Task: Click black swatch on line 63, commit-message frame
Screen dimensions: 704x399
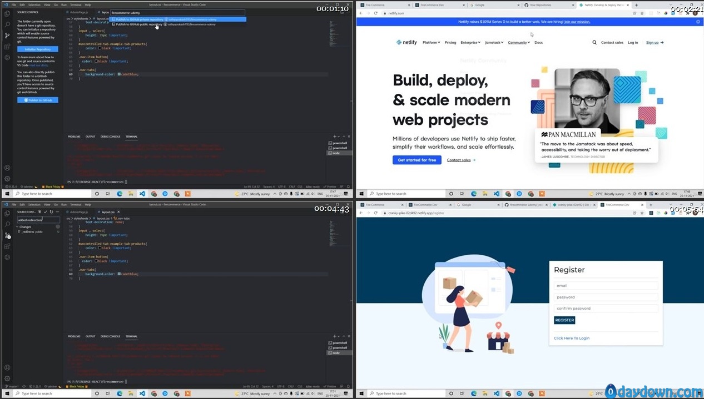Action: (x=100, y=248)
